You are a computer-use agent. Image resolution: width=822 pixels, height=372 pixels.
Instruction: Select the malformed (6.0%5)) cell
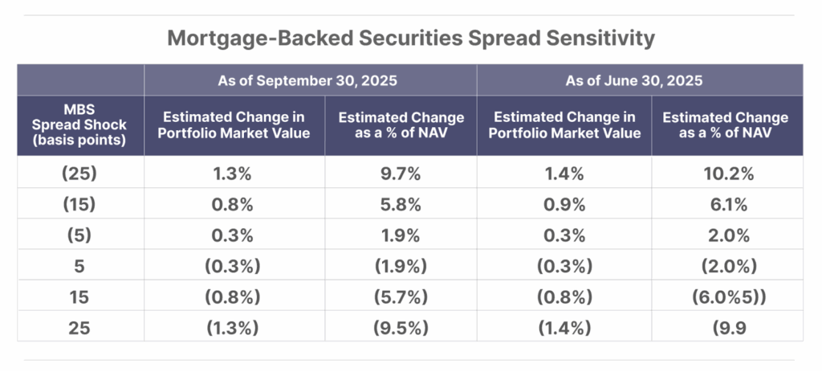[x=726, y=297]
